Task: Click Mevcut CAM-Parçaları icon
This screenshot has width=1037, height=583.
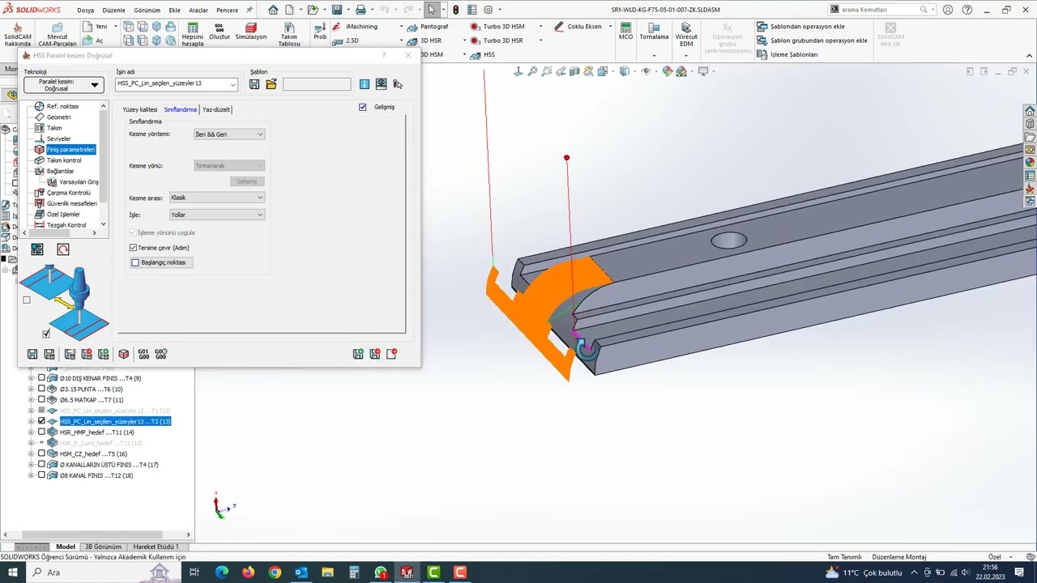Action: [58, 27]
